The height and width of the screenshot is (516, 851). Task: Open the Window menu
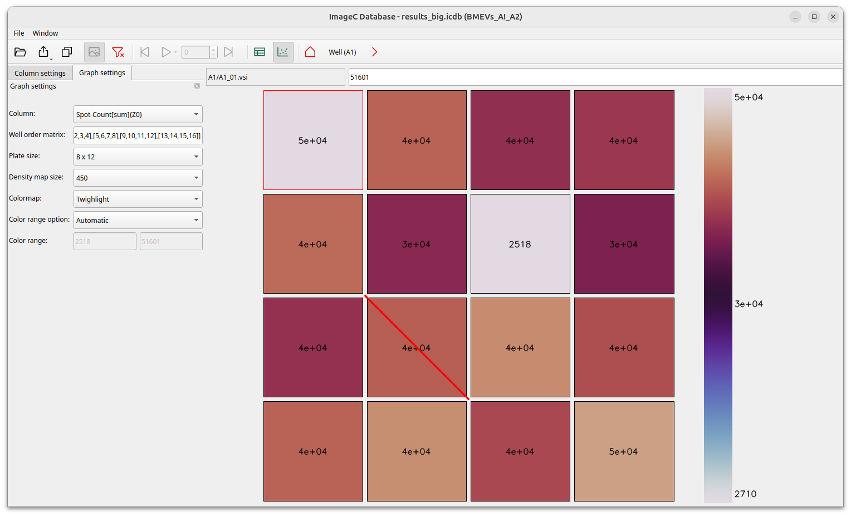point(45,33)
